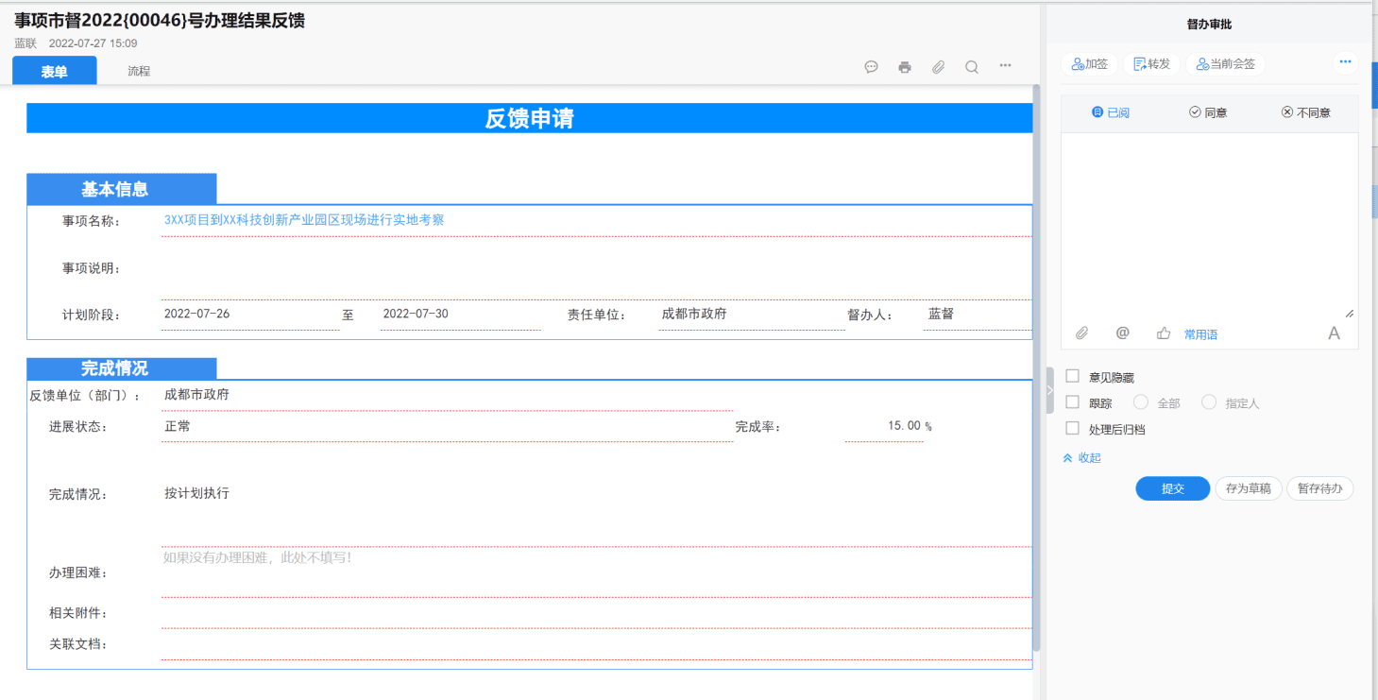This screenshot has width=1378, height=700.
Task: Click the 完成率 value 15.00
Action: click(x=904, y=426)
